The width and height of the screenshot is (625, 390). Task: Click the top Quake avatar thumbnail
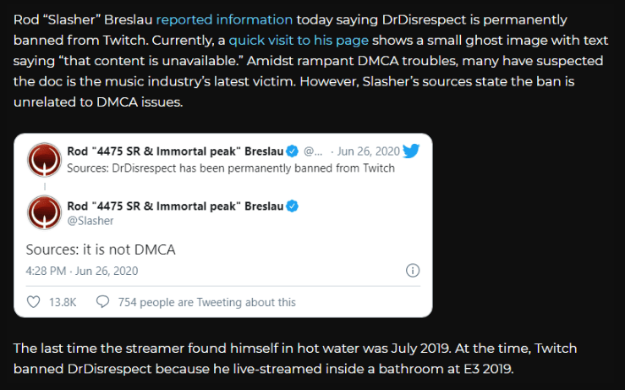[x=44, y=160]
